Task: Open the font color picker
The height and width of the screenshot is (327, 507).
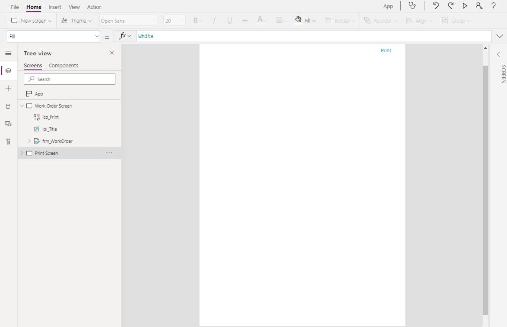Action: point(261,20)
